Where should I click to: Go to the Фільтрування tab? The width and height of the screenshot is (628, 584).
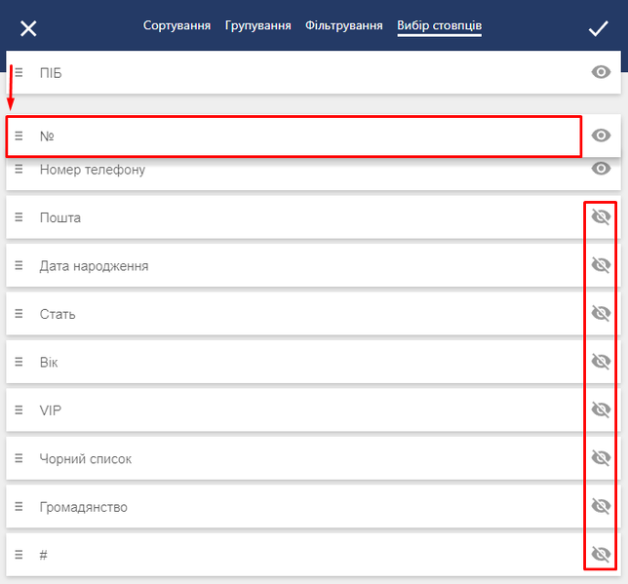coord(343,25)
